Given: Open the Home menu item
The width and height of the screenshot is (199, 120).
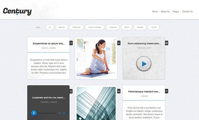Looking at the screenshot, I should (x=155, y=12).
